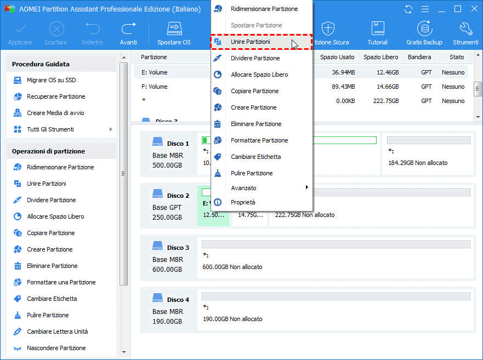Expand the Avanzato submenu arrow
This screenshot has height=360, width=483.
306,187
